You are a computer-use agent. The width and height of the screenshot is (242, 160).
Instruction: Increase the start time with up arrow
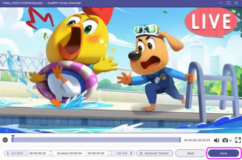click(50, 152)
